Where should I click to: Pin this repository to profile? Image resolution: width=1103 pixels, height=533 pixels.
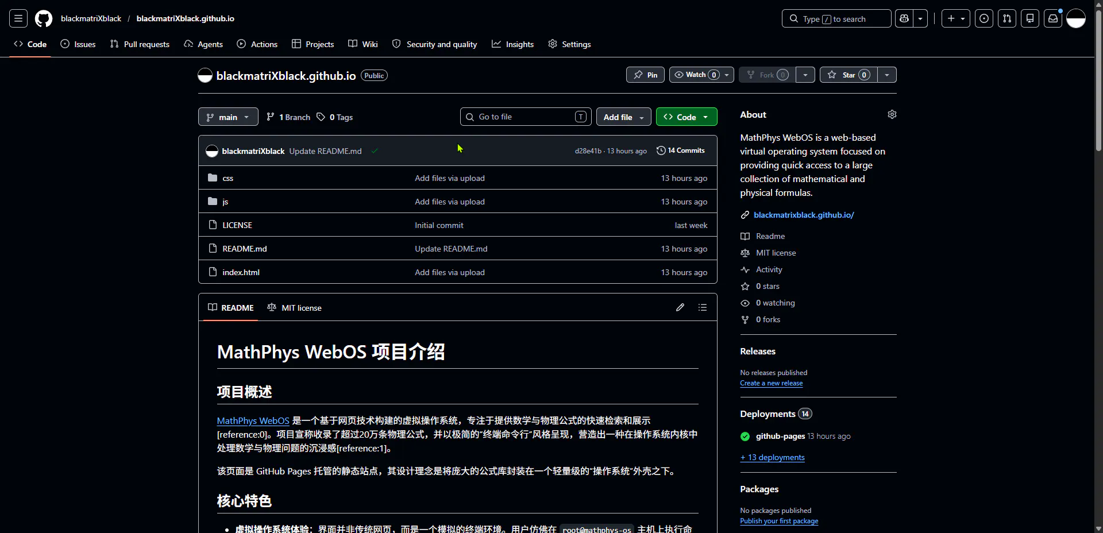[x=645, y=75]
